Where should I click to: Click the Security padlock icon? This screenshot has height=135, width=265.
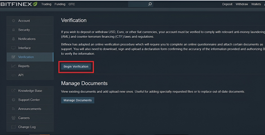click(13, 30)
